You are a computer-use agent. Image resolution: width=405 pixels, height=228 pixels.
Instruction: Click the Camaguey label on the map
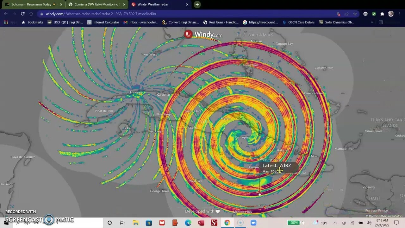click(x=243, y=137)
